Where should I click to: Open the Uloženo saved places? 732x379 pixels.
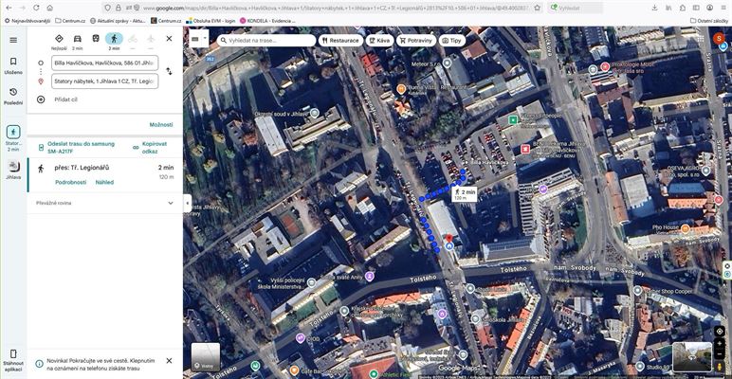click(12, 64)
